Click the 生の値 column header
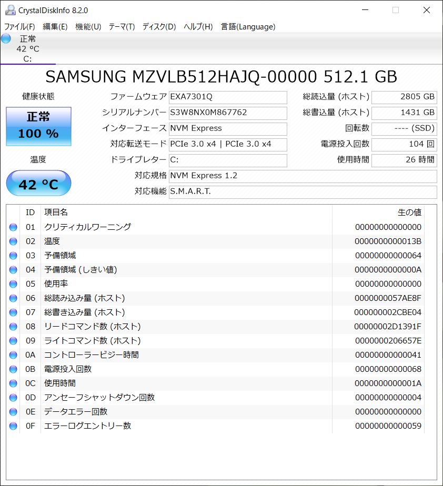The image size is (443, 486). (378, 212)
